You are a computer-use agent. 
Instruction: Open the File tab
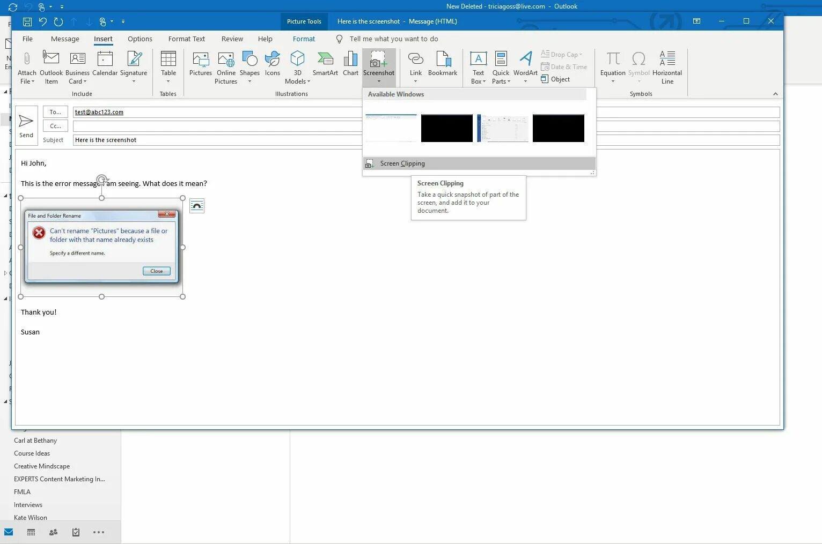pos(27,39)
